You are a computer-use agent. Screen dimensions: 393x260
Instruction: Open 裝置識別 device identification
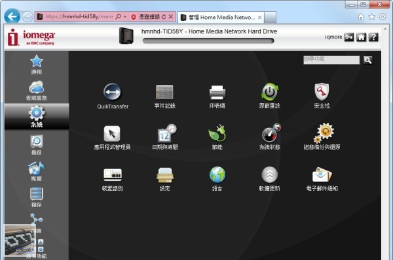point(113,179)
